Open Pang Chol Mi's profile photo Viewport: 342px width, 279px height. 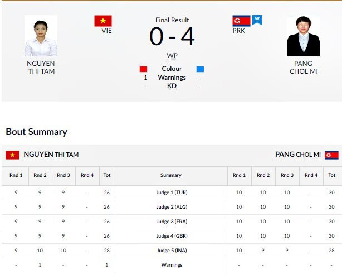pyautogui.click(x=303, y=37)
